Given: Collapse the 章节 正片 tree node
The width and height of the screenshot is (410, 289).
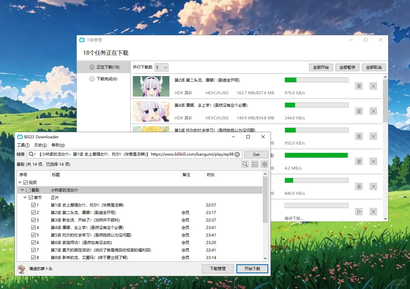Looking at the screenshot, I should coord(25,197).
